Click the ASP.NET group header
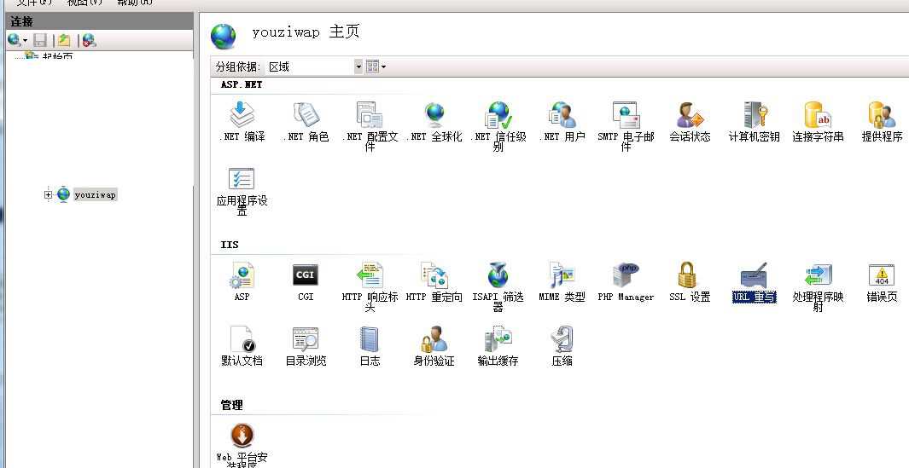 [242, 84]
